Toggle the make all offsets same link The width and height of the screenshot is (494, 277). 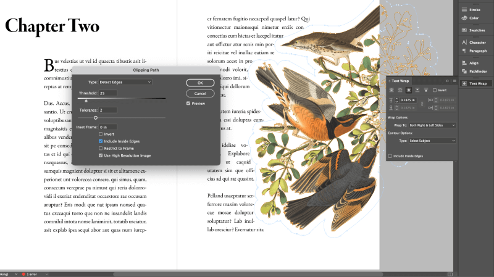(422, 104)
